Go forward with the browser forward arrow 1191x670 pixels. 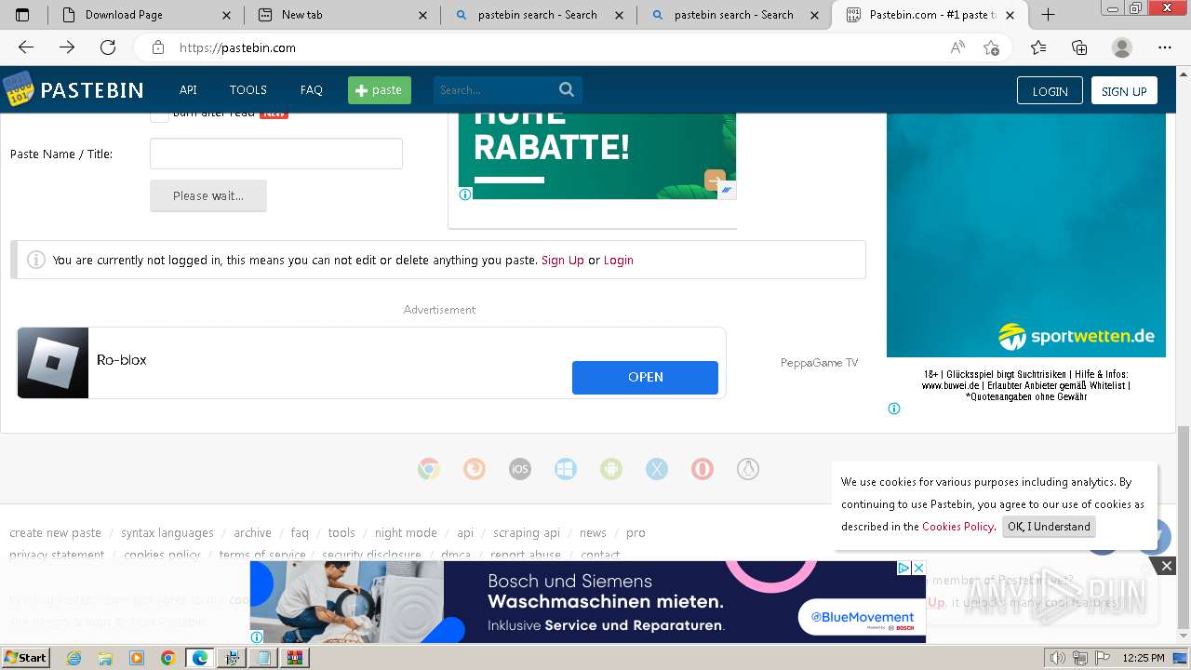(67, 47)
